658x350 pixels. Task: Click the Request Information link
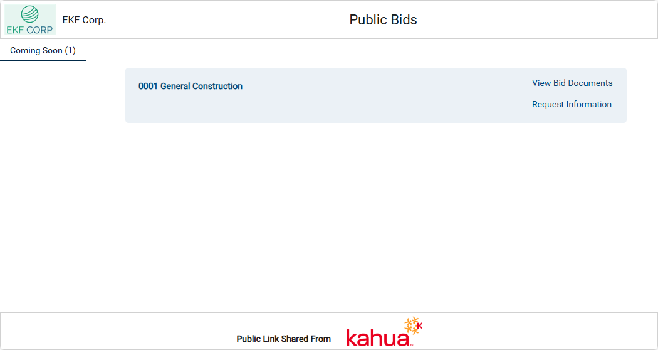(x=572, y=104)
